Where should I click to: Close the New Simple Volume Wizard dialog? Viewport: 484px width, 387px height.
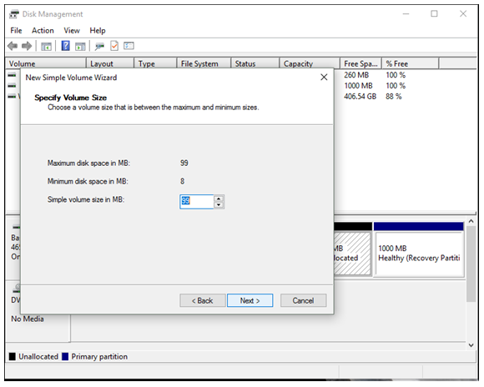pos(324,78)
